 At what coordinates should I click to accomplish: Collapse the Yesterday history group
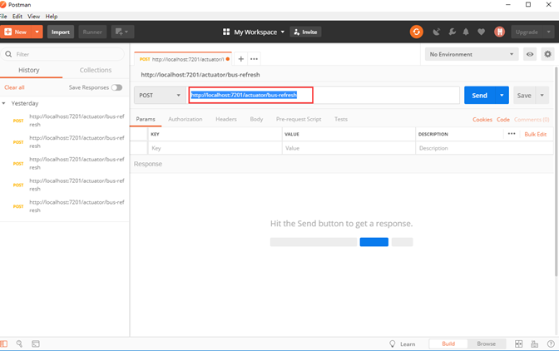tap(3, 103)
